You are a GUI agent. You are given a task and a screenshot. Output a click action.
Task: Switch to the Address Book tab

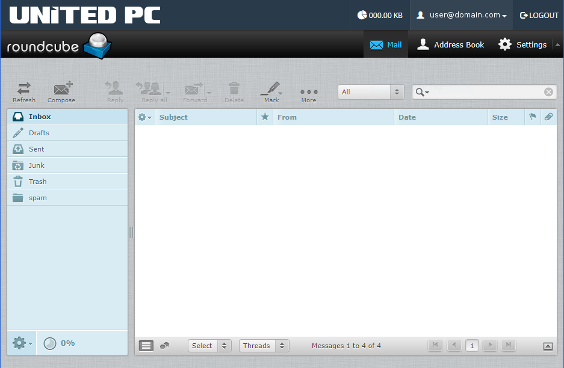click(x=450, y=44)
